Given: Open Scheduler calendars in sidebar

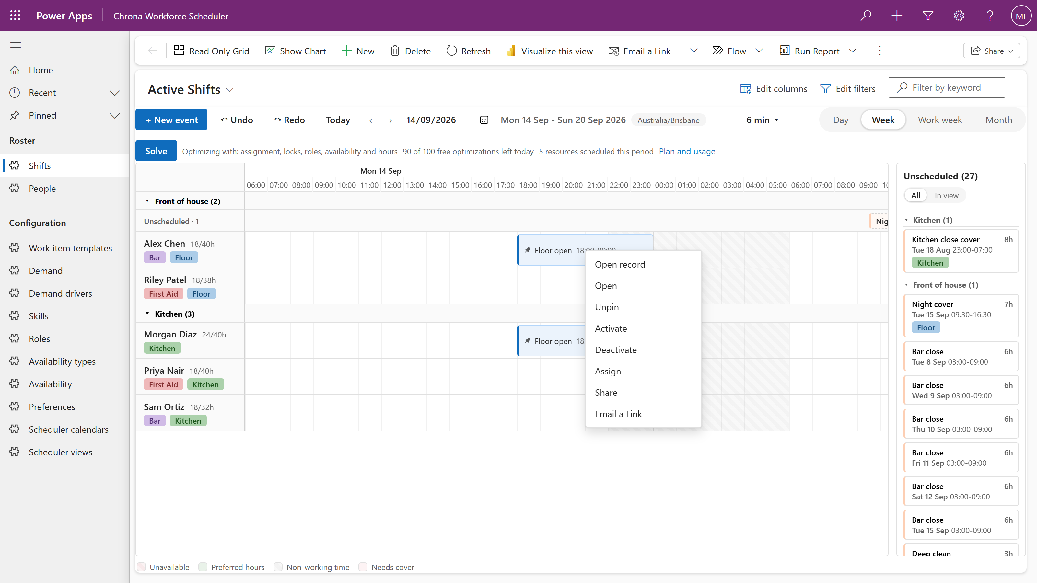Looking at the screenshot, I should [x=64, y=429].
